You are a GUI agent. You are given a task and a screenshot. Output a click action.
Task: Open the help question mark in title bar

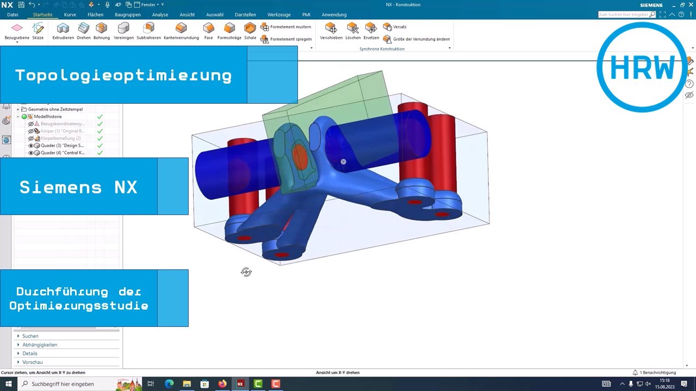[682, 15]
